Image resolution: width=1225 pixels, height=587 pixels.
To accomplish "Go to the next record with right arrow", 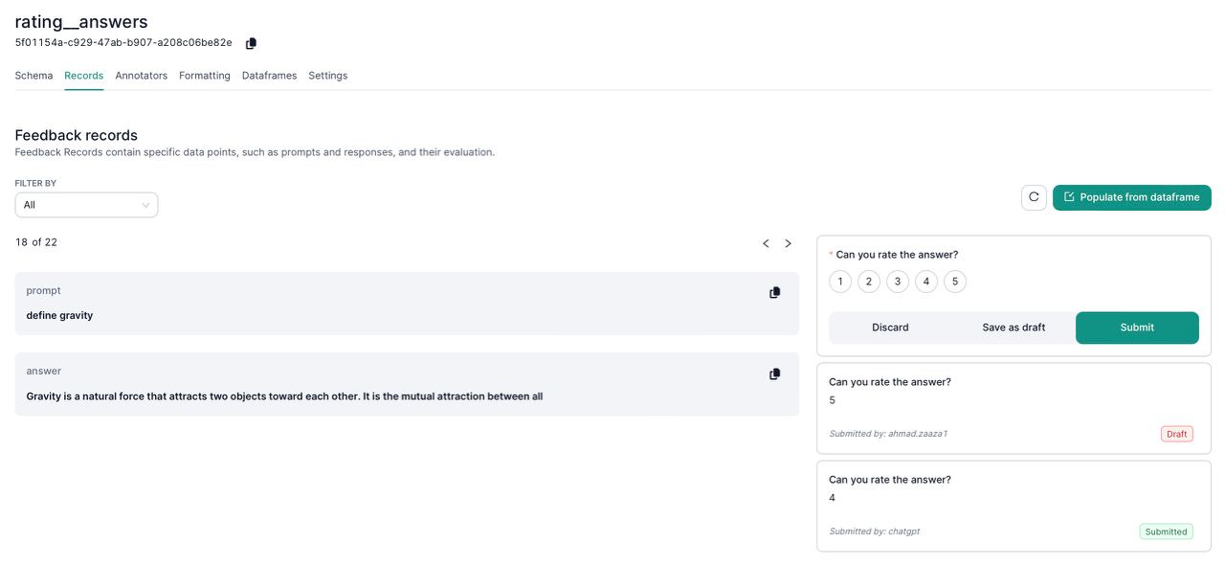I will 788,243.
